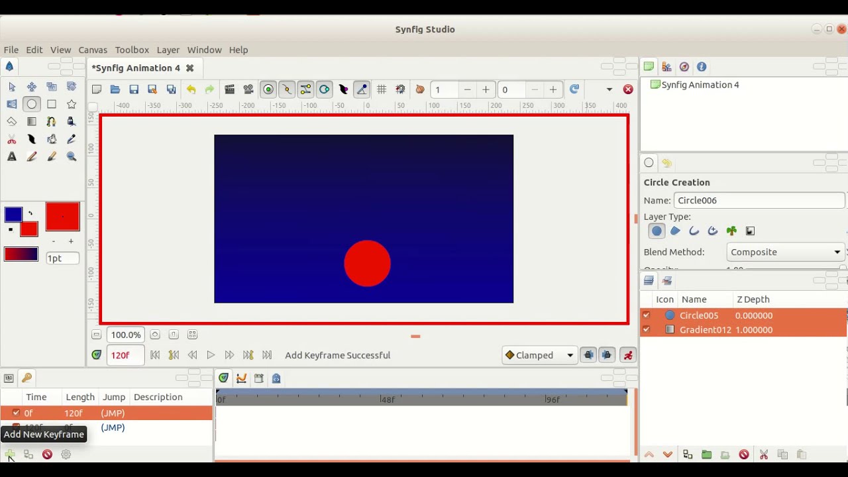Click the Save file toolbar icon
The width and height of the screenshot is (848, 477).
click(x=134, y=89)
